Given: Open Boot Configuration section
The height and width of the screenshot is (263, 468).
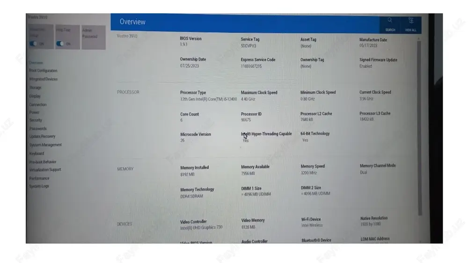Looking at the screenshot, I should [43, 71].
